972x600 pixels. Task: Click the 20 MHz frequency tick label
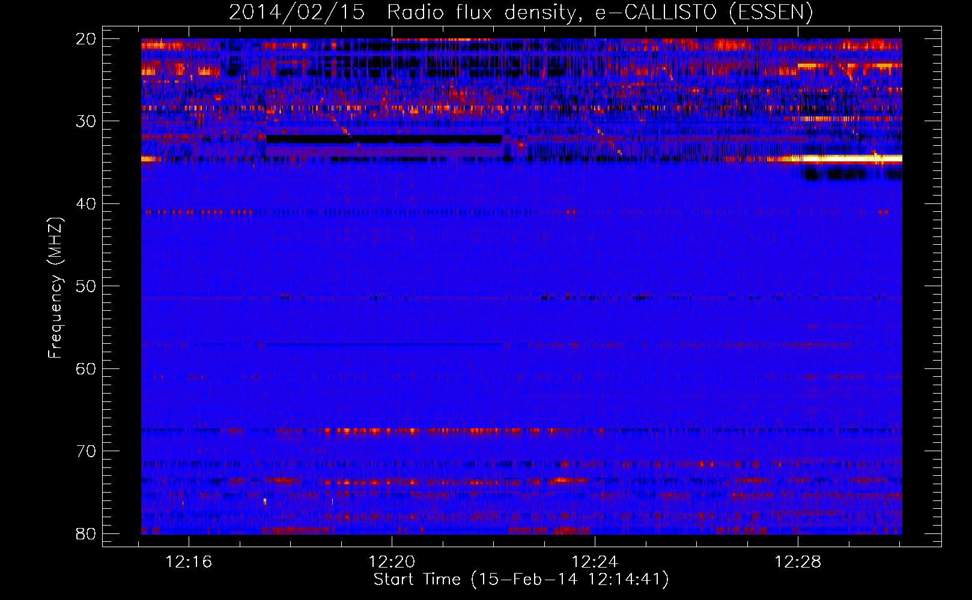pyautogui.click(x=86, y=39)
